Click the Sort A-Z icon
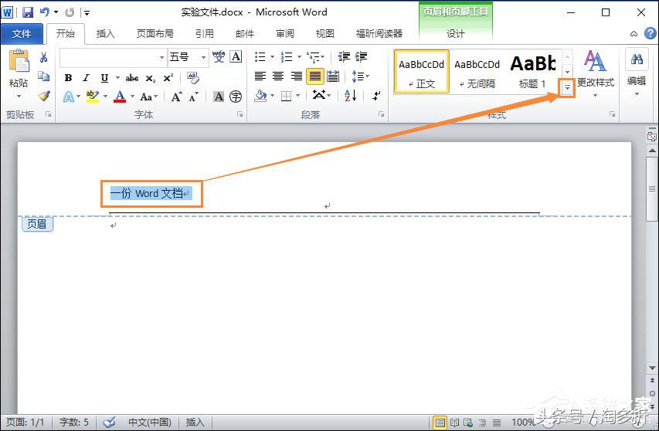 pyautogui.click(x=350, y=96)
